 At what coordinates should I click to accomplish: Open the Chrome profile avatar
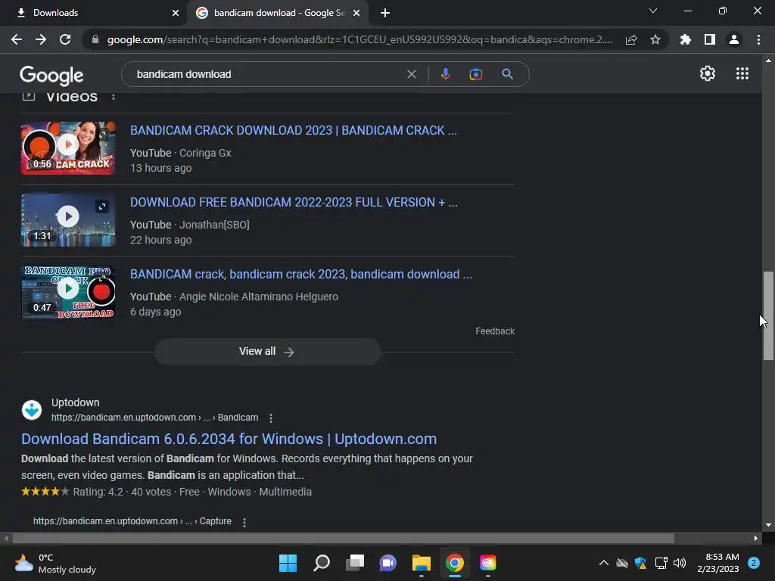coord(734,39)
